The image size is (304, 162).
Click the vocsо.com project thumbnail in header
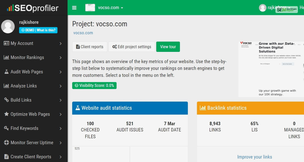pyautogui.click(x=90, y=8)
